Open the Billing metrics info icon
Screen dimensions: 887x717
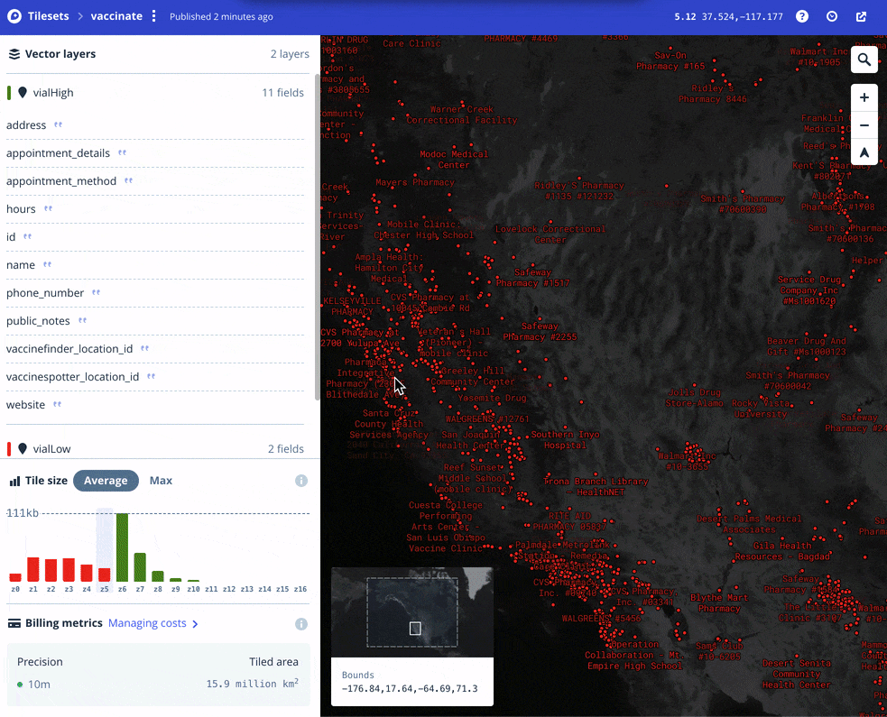[301, 624]
